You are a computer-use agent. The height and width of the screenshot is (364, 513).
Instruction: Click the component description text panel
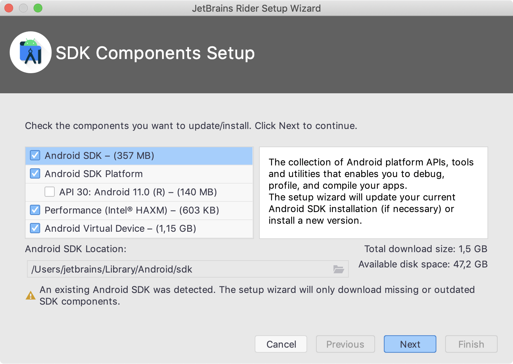tap(373, 192)
